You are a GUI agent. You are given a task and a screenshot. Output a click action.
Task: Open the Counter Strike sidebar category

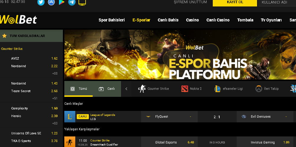pyautogui.click(x=12, y=49)
